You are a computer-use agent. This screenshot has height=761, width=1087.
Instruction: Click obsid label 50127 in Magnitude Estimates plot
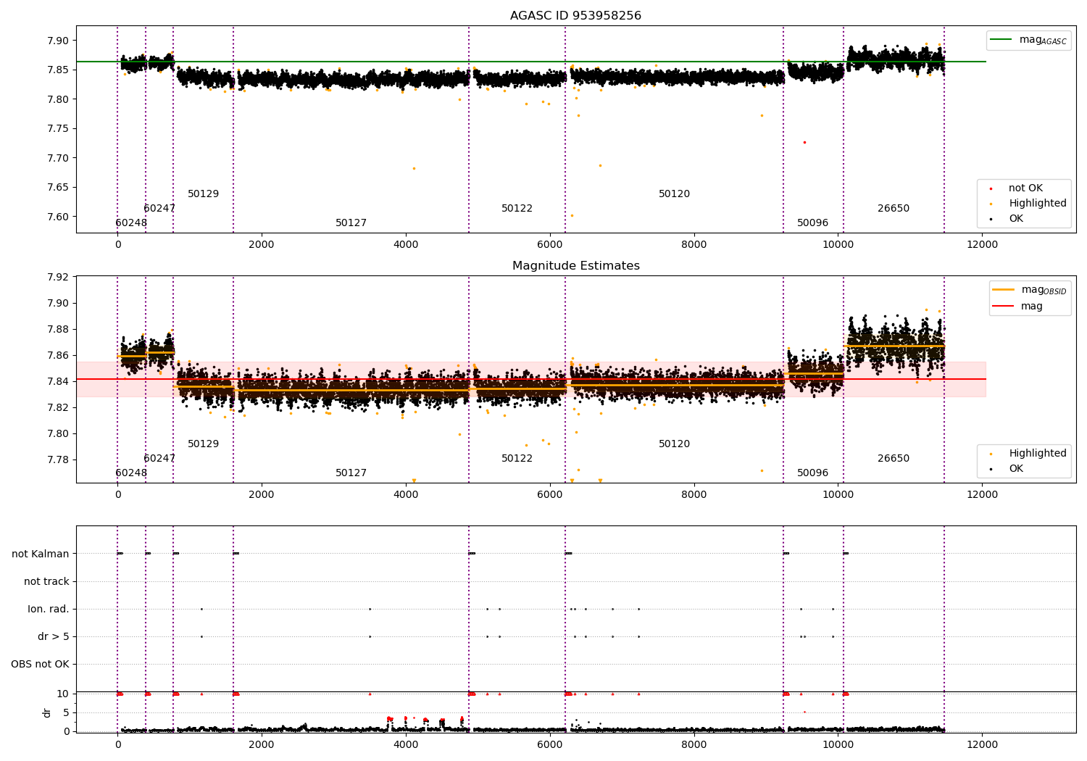pyautogui.click(x=351, y=473)
